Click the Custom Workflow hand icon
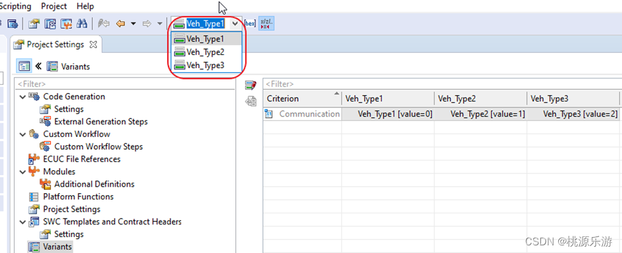 34,134
